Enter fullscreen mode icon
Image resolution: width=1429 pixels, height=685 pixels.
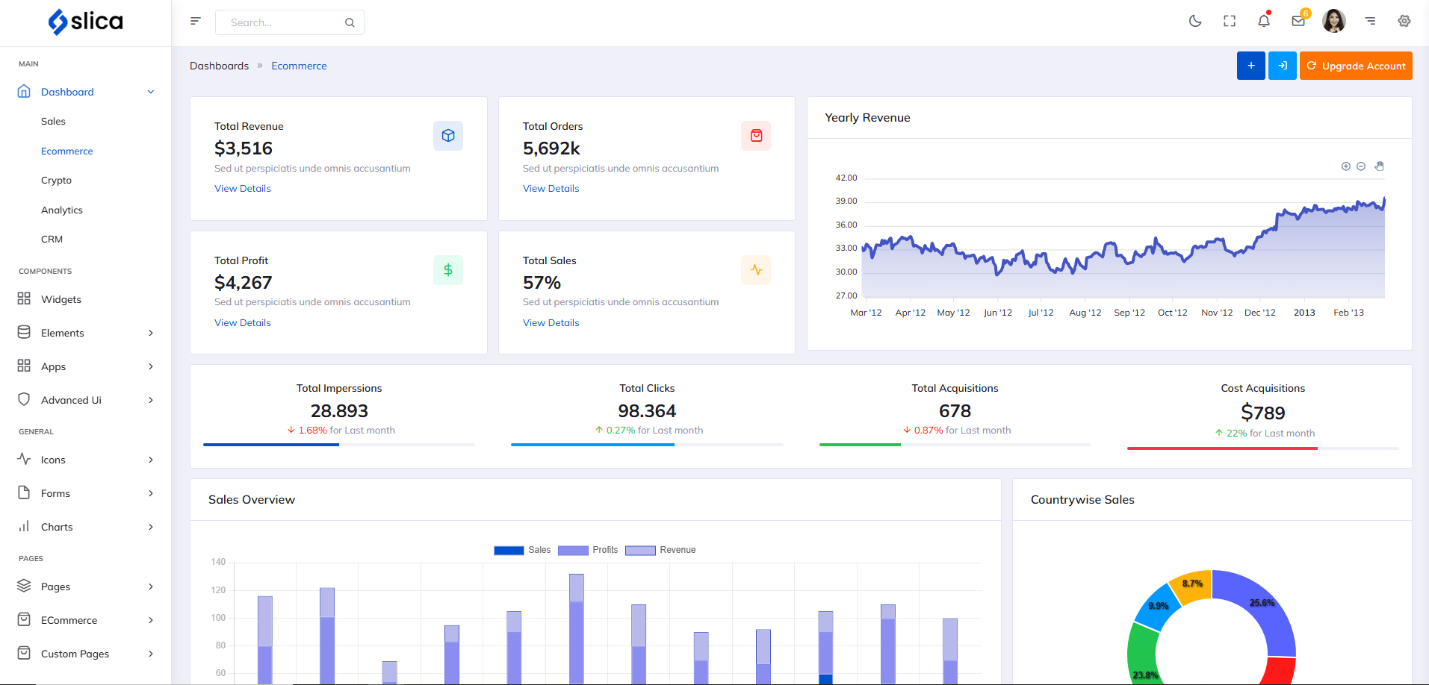[1230, 22]
